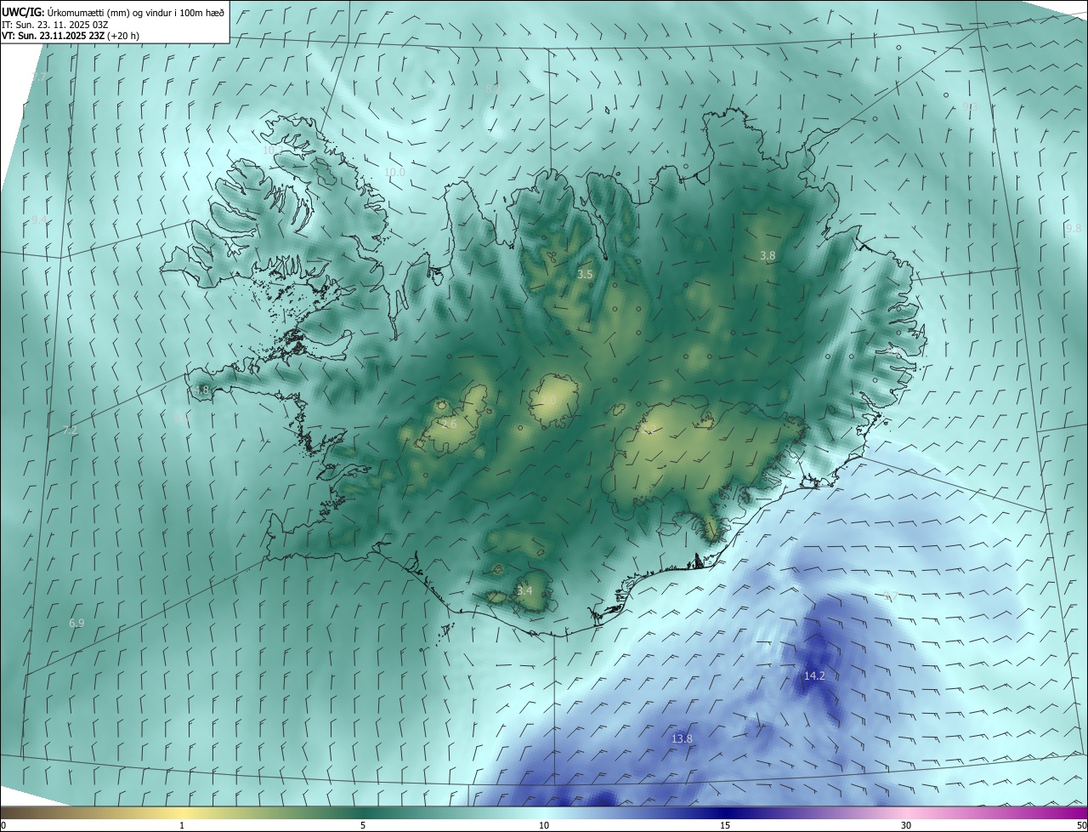Click the 6.9 value label on the map
This screenshot has width=1088, height=832.
[76, 624]
